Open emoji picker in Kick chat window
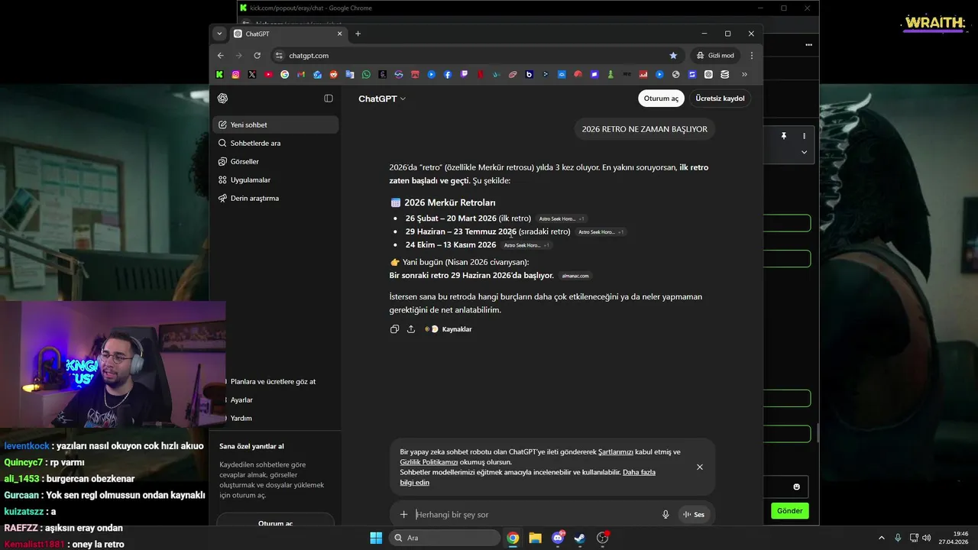Image resolution: width=978 pixels, height=550 pixels. (x=797, y=487)
